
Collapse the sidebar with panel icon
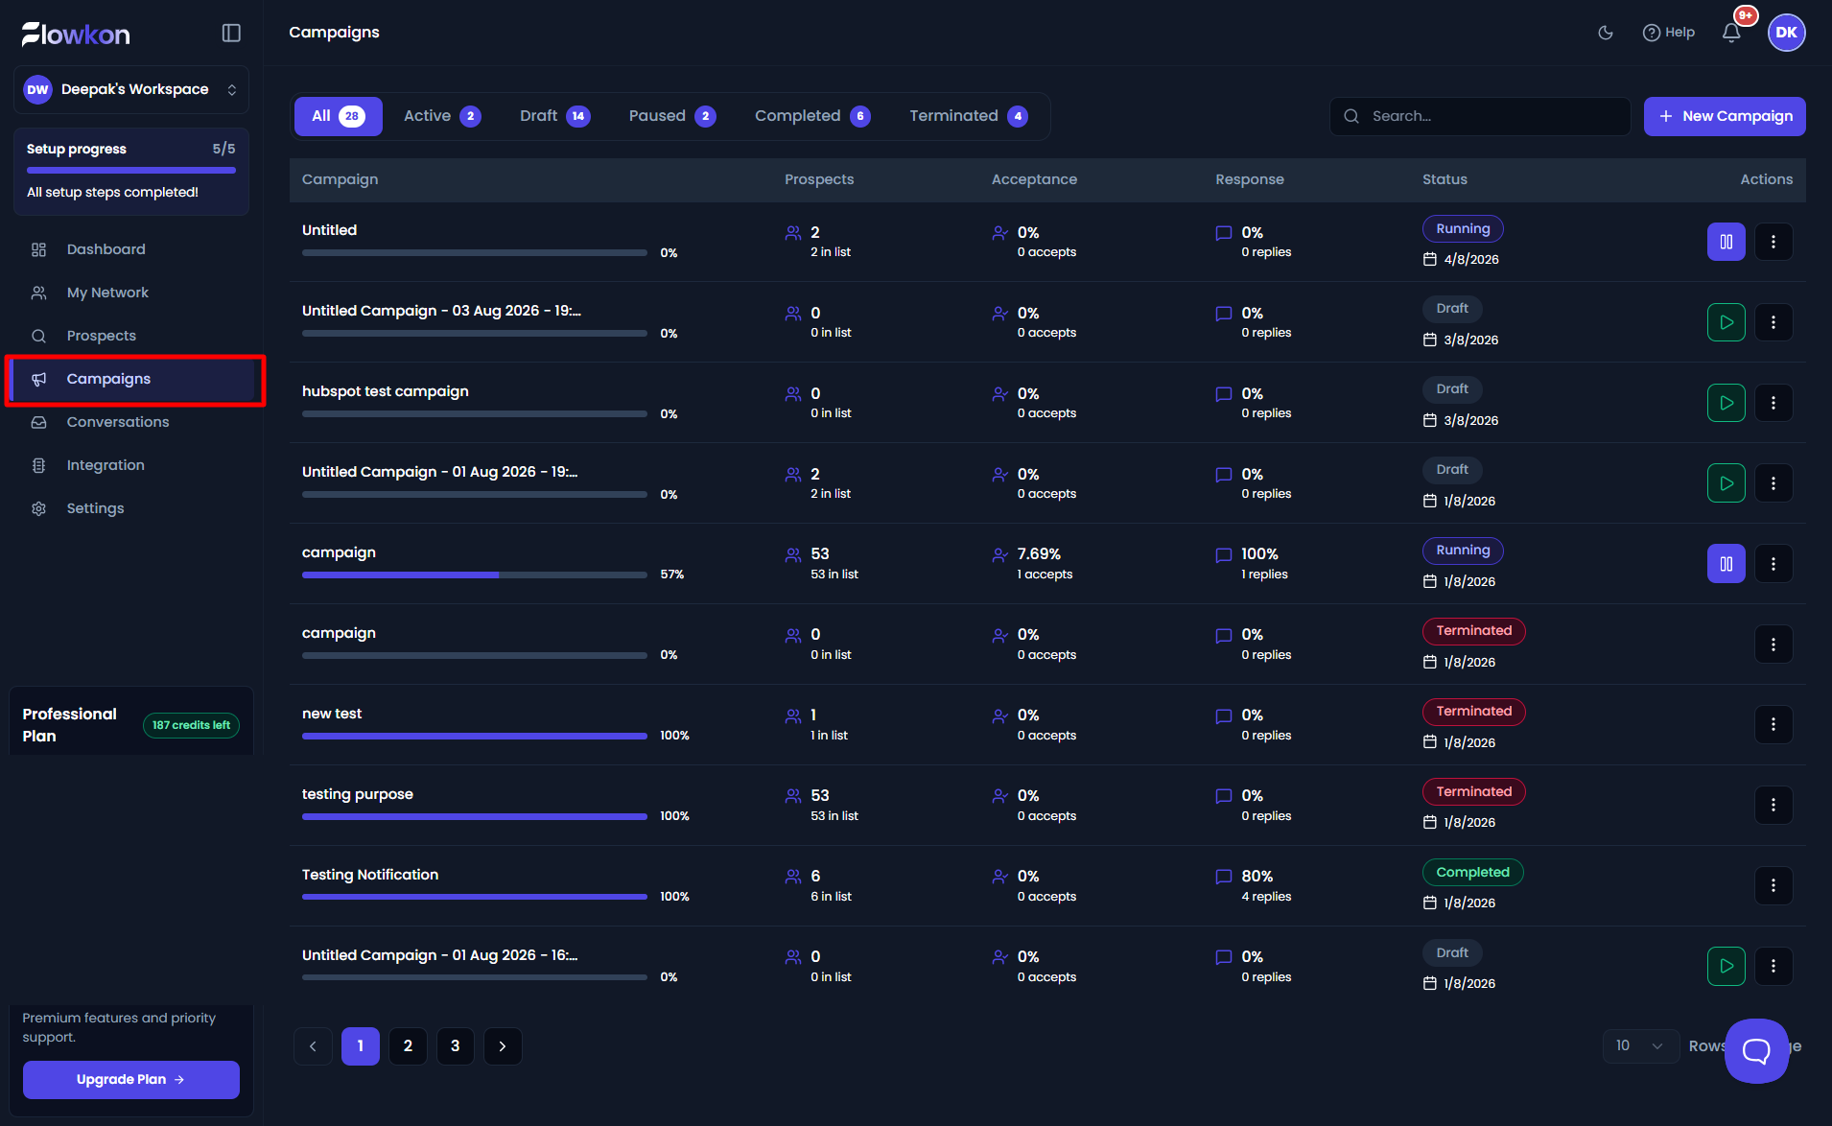[231, 33]
